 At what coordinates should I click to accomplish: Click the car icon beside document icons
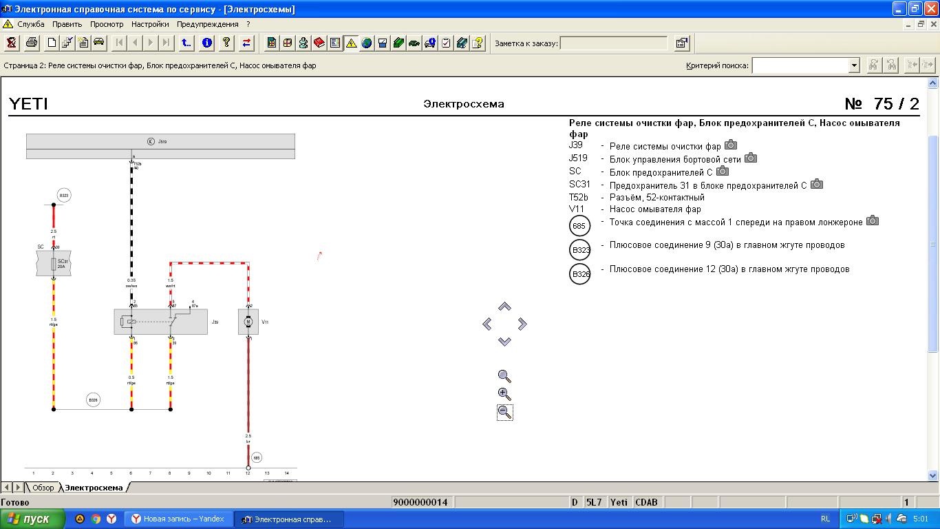99,43
